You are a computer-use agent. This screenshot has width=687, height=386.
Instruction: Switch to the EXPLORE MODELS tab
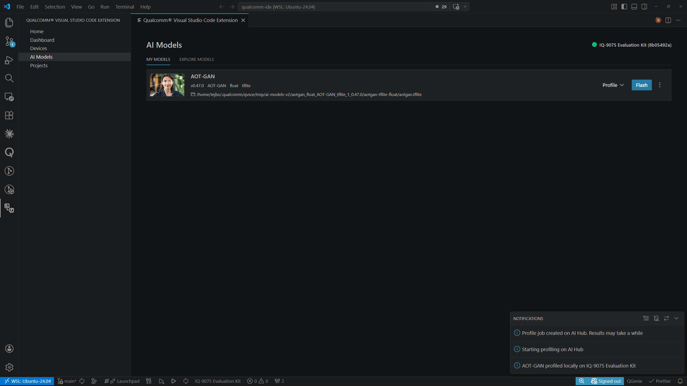196,59
